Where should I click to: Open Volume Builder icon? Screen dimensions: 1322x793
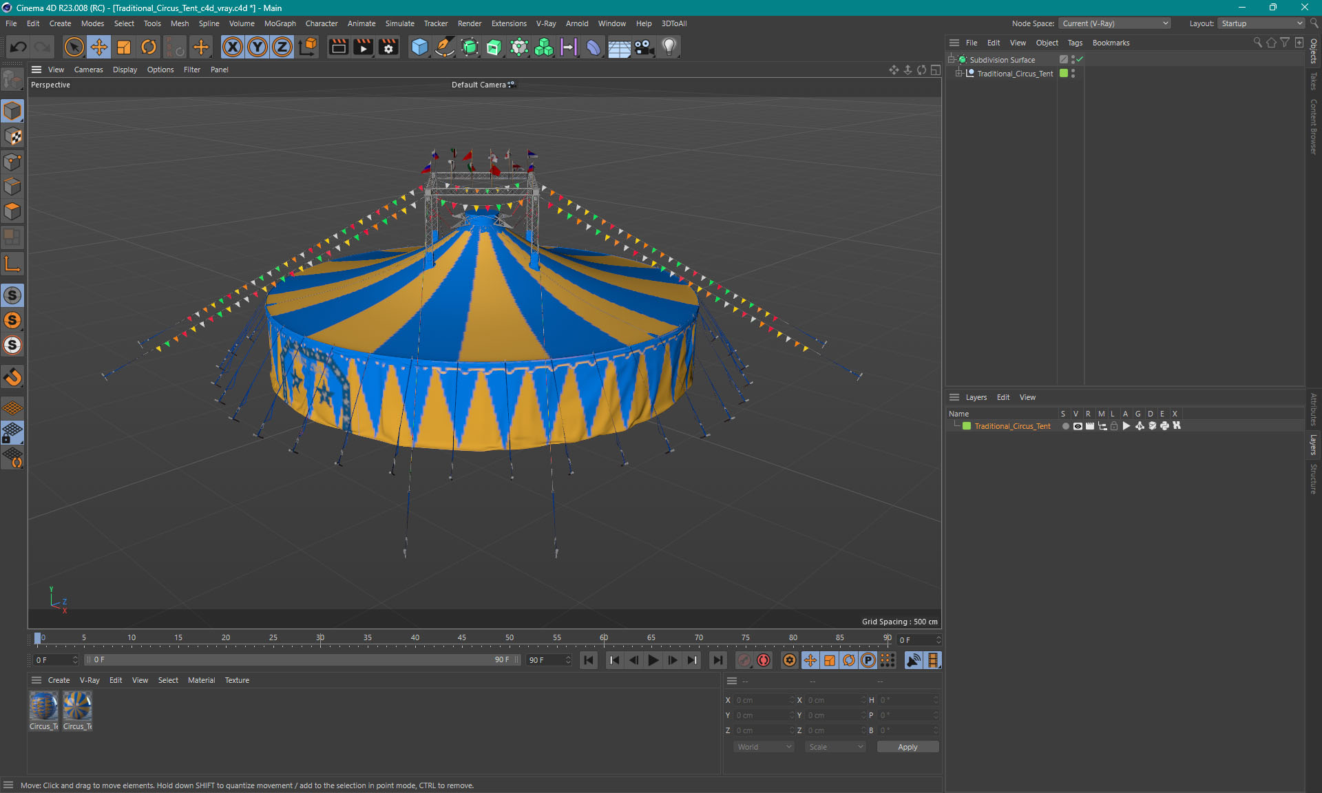(x=544, y=47)
